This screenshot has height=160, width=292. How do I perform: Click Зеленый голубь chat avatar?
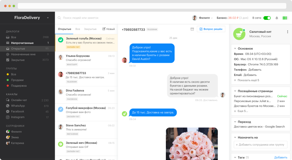[x=61, y=40]
